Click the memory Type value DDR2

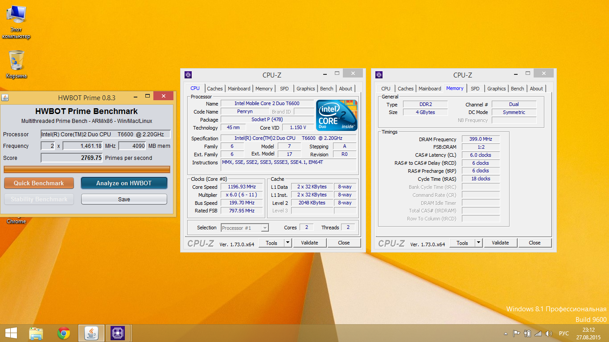click(425, 104)
